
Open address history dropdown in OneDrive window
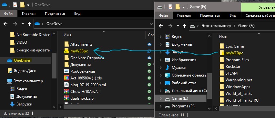click(151, 24)
